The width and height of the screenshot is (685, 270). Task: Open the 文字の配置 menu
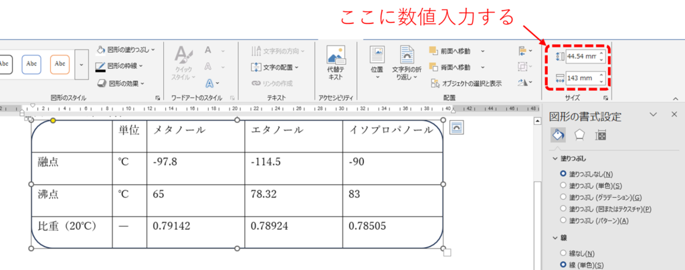click(274, 67)
